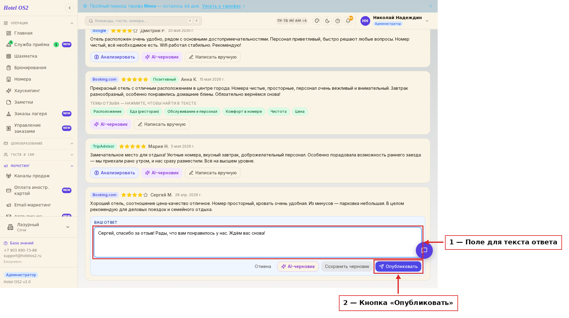Click the Booking.com tag on Анна К. review
Viewport: 569px width, 318px height.
pos(105,79)
